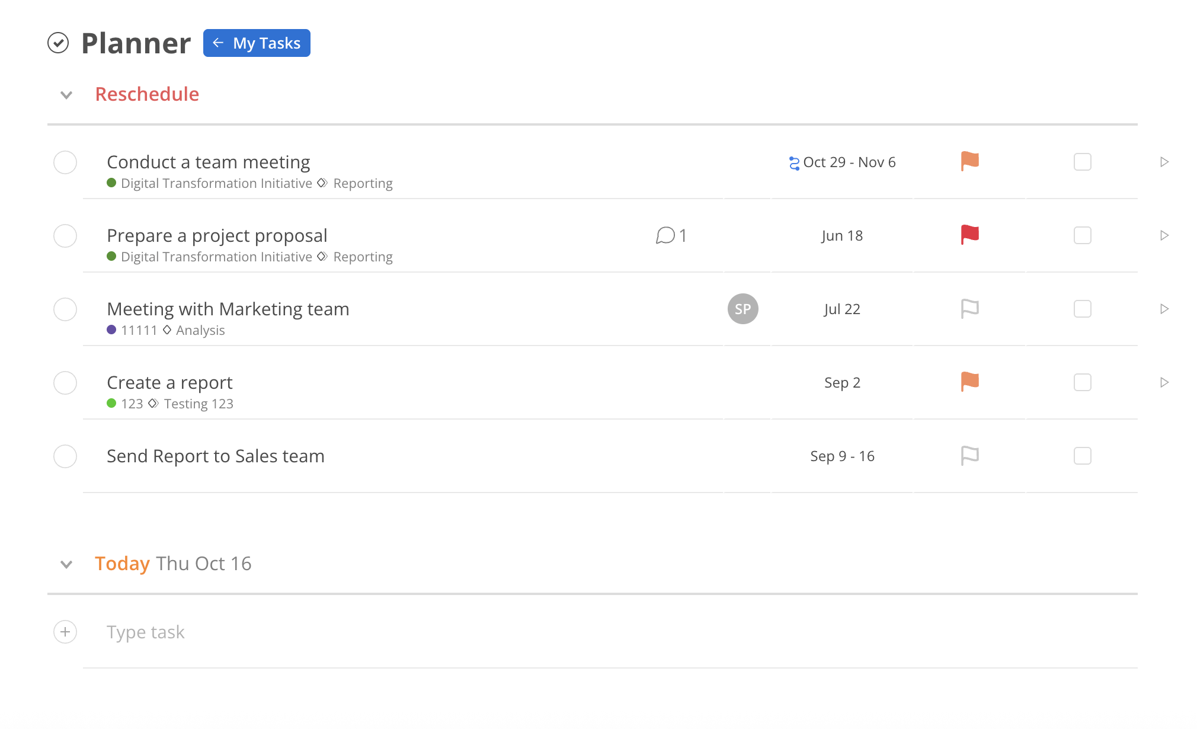Click empty flag on Send Report to Sales team
The image size is (1197, 729).
(969, 455)
